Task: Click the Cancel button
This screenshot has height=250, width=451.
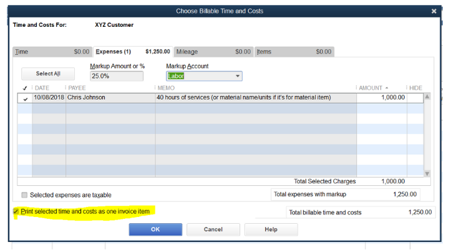Action: (213, 229)
